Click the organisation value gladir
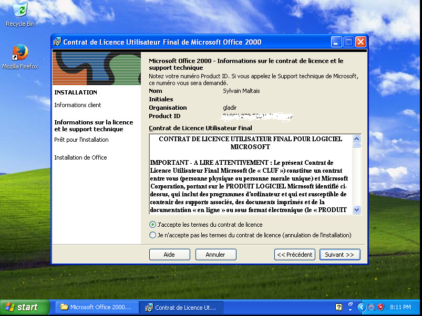Viewport: 422px width, 316px height. pyautogui.click(x=230, y=108)
